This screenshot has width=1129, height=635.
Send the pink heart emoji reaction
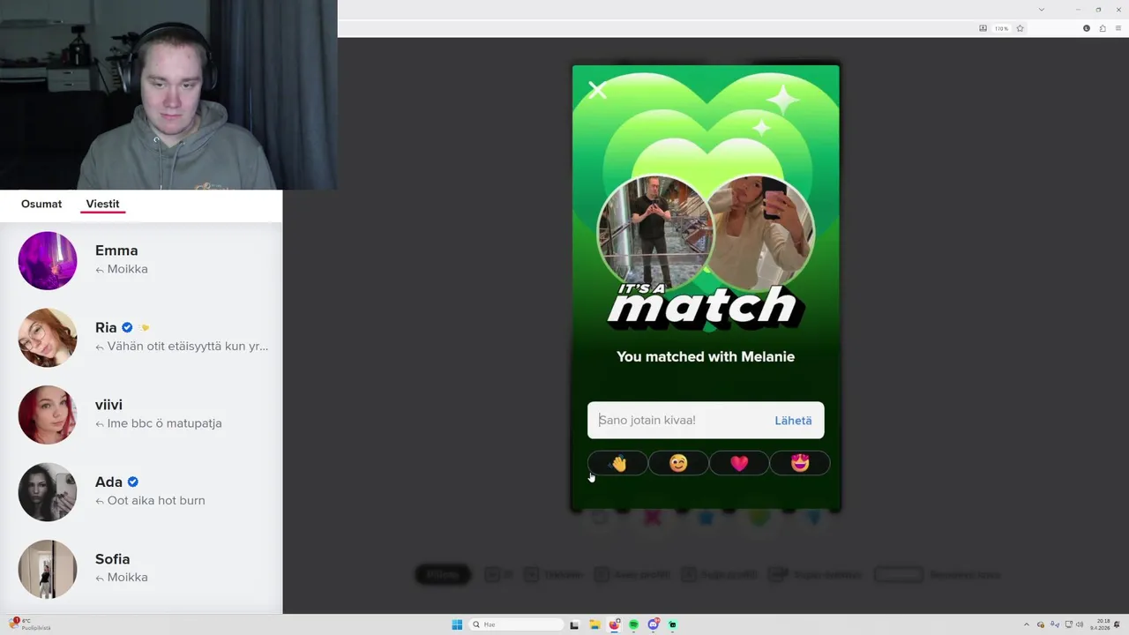point(739,463)
